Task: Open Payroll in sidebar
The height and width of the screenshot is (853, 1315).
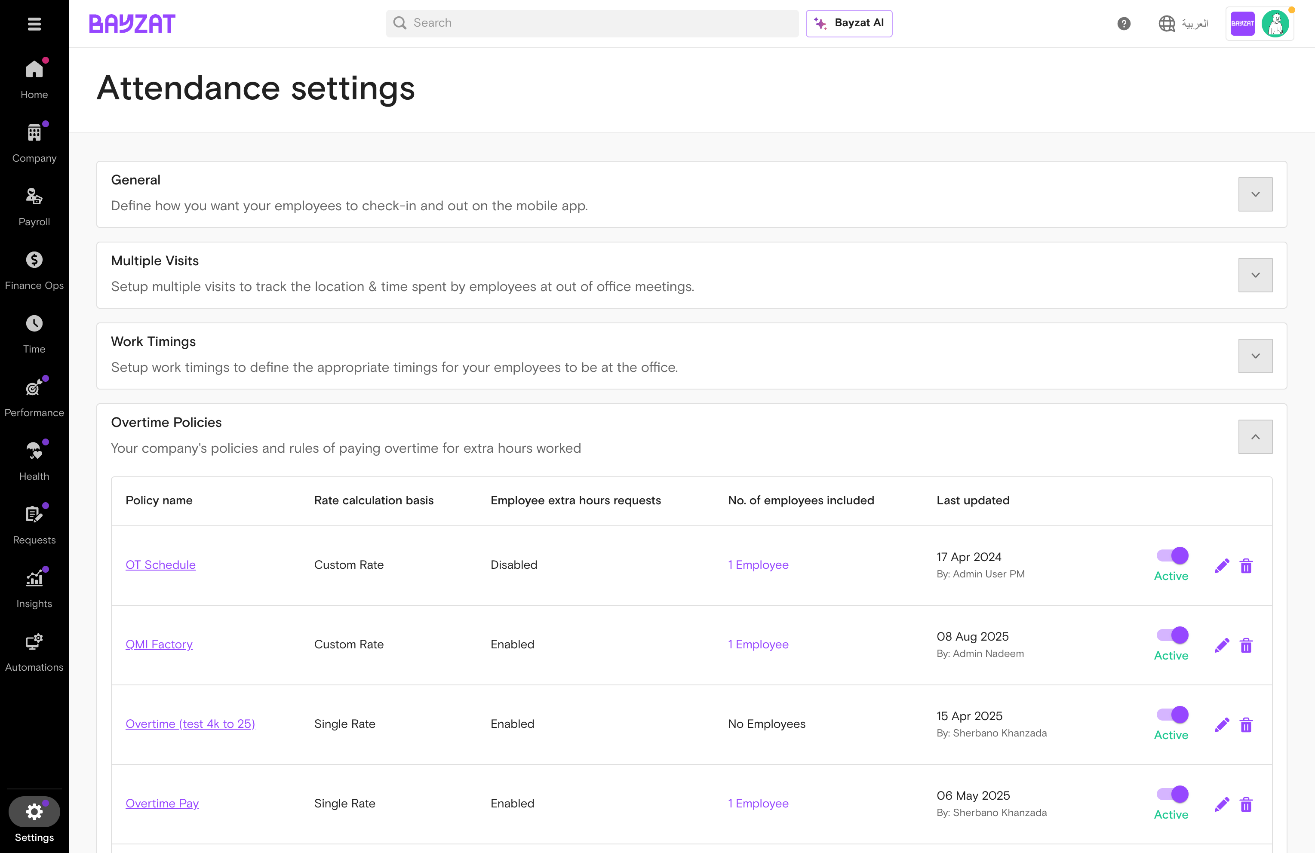Action: point(34,206)
